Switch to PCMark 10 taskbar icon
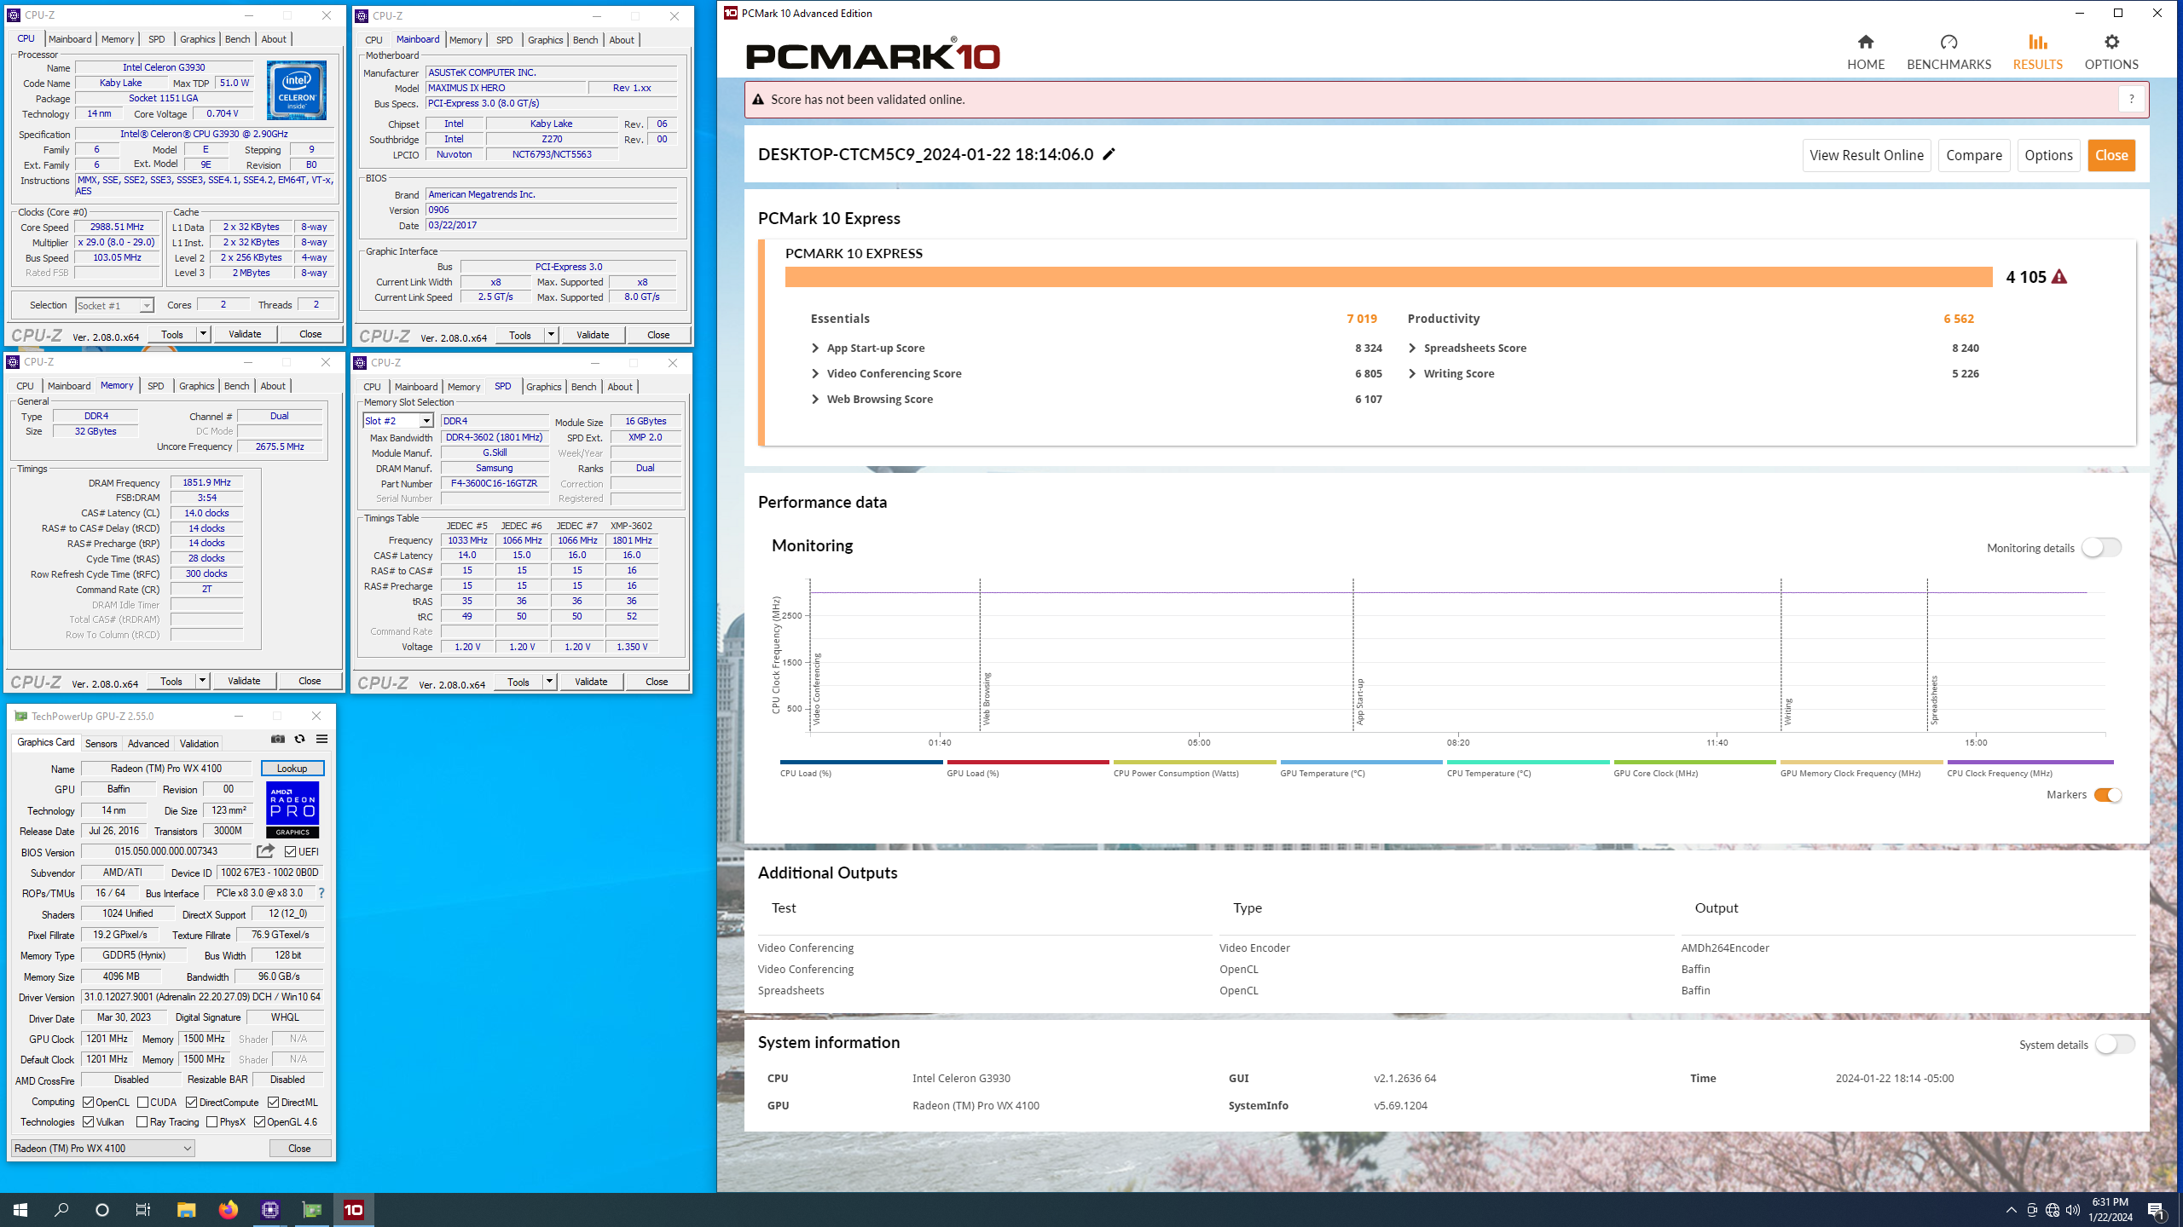 (354, 1210)
